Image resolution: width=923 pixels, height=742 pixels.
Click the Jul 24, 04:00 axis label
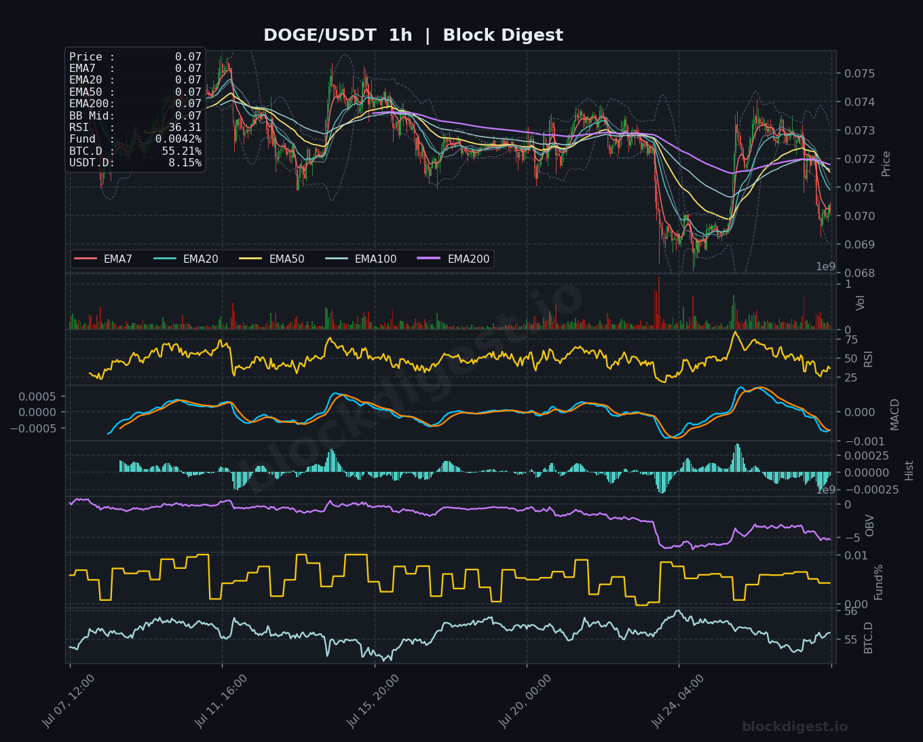click(x=678, y=701)
